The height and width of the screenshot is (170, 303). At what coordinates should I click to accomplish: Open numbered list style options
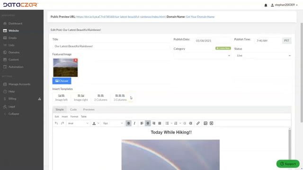click(x=180, y=123)
